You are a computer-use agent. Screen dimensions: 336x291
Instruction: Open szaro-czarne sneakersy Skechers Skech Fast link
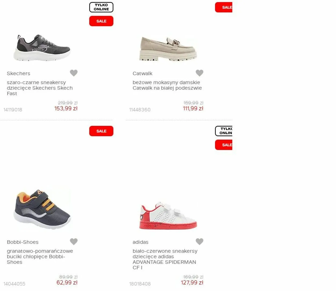pyautogui.click(x=40, y=88)
